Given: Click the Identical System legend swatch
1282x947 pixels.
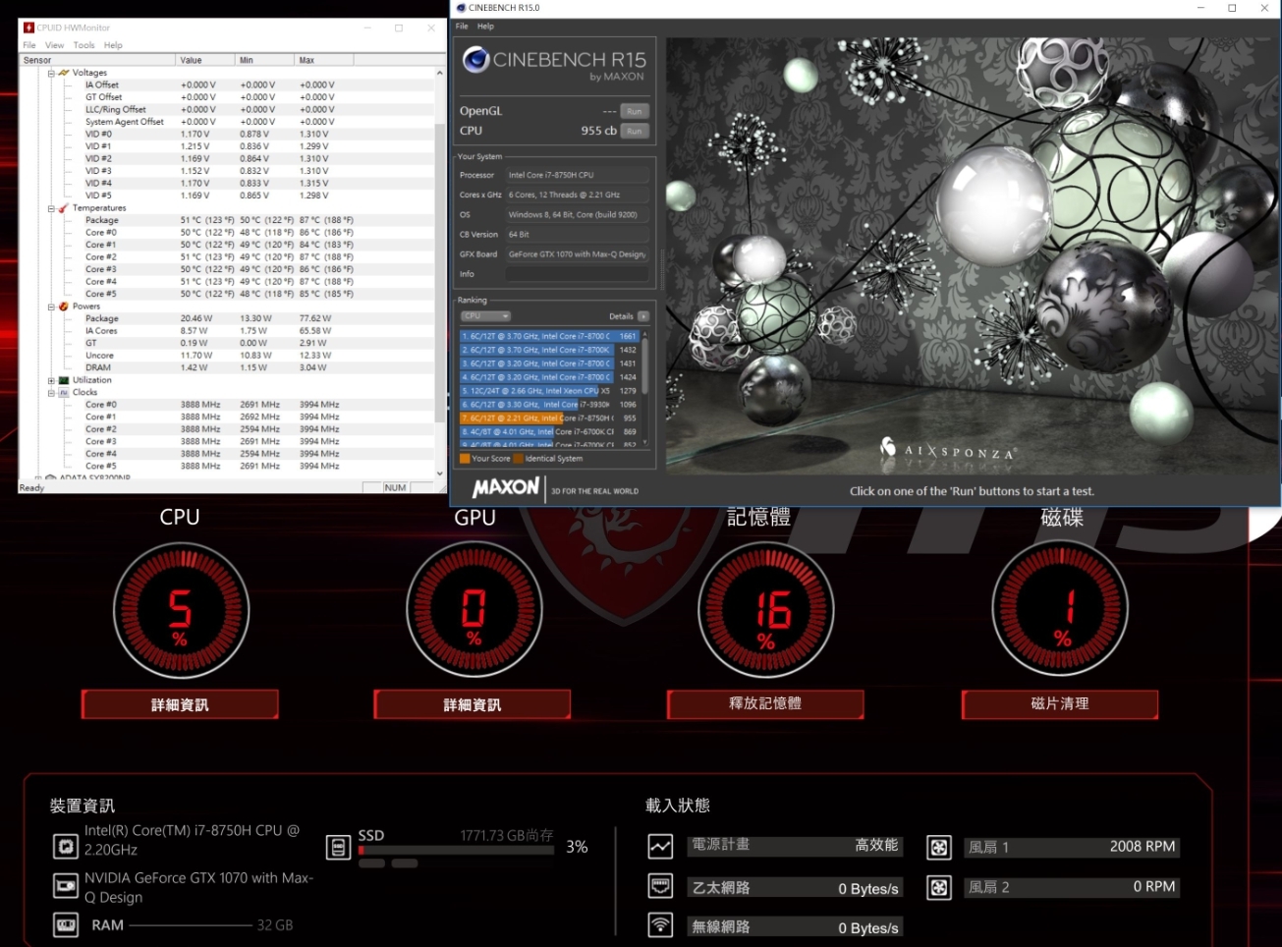Looking at the screenshot, I should (x=518, y=459).
